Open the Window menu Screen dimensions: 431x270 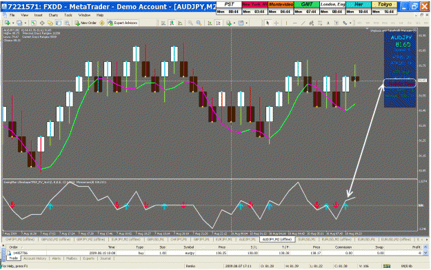point(84,15)
